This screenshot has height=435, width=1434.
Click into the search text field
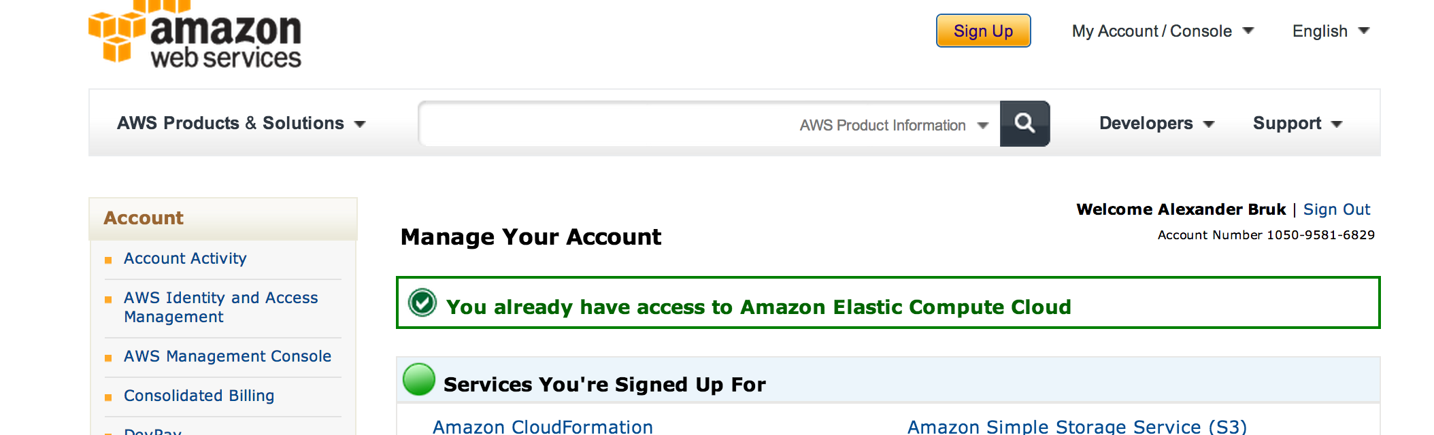click(605, 124)
